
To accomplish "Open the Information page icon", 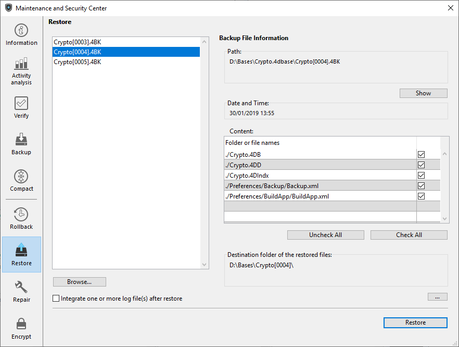I will click(21, 31).
